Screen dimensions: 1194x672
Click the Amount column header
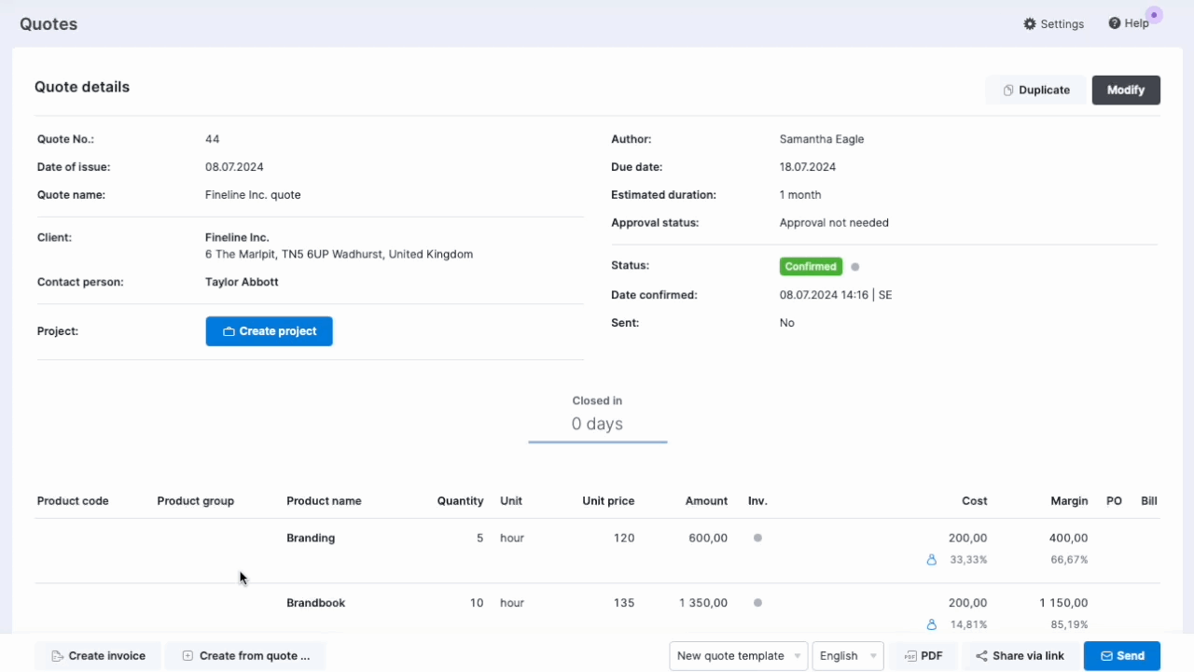tap(706, 501)
